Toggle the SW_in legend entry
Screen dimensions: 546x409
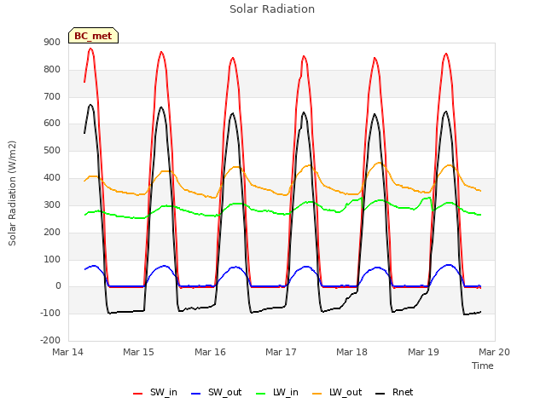(x=155, y=393)
